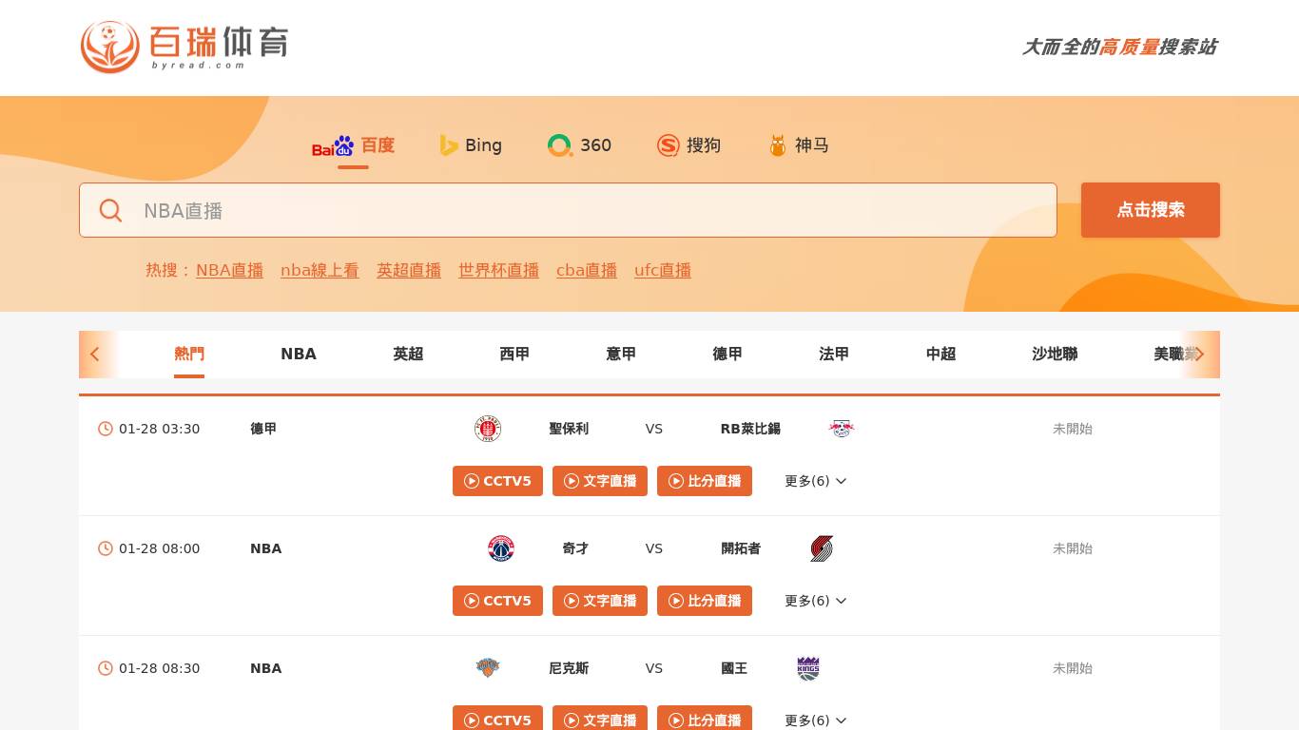Expand 更多(6) for the 尼克斯 game

(x=815, y=720)
